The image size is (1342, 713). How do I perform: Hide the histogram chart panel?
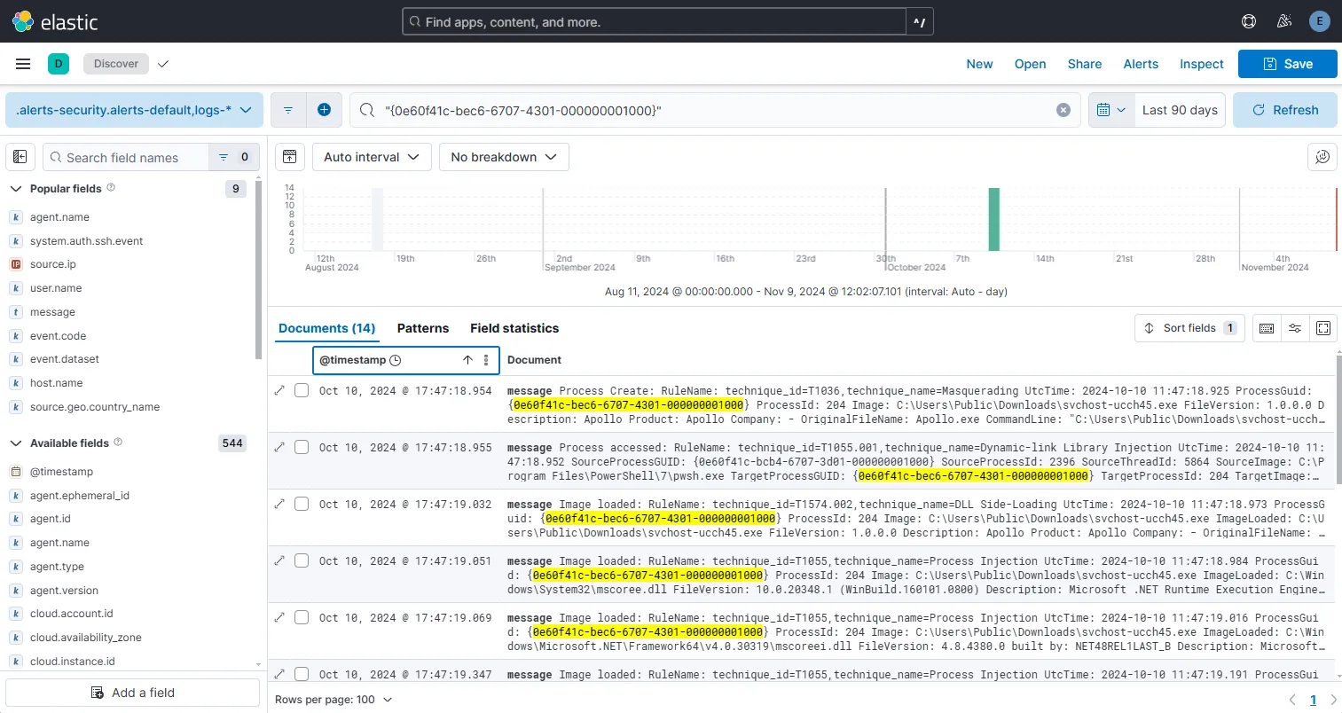click(289, 157)
